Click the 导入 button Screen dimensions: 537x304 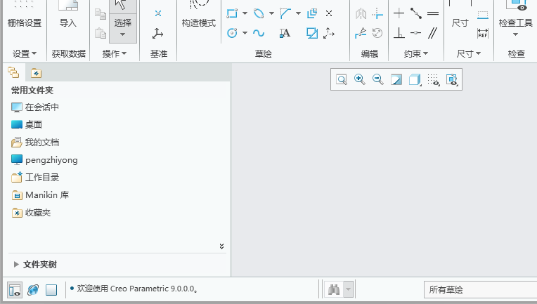coord(67,15)
